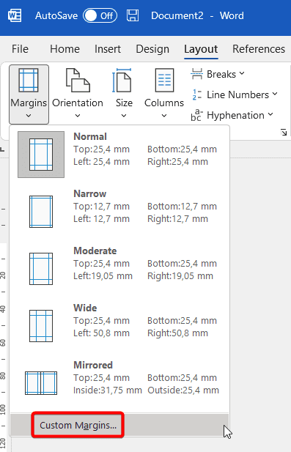The width and height of the screenshot is (291, 452).
Task: Open Custom Margins dialog
Action: 119,425
